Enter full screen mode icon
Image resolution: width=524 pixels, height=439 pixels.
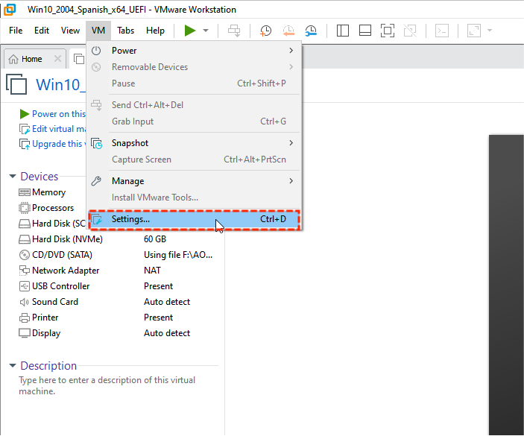pyautogui.click(x=388, y=31)
